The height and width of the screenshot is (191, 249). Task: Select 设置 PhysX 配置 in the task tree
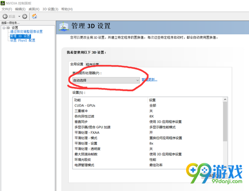point(23,40)
